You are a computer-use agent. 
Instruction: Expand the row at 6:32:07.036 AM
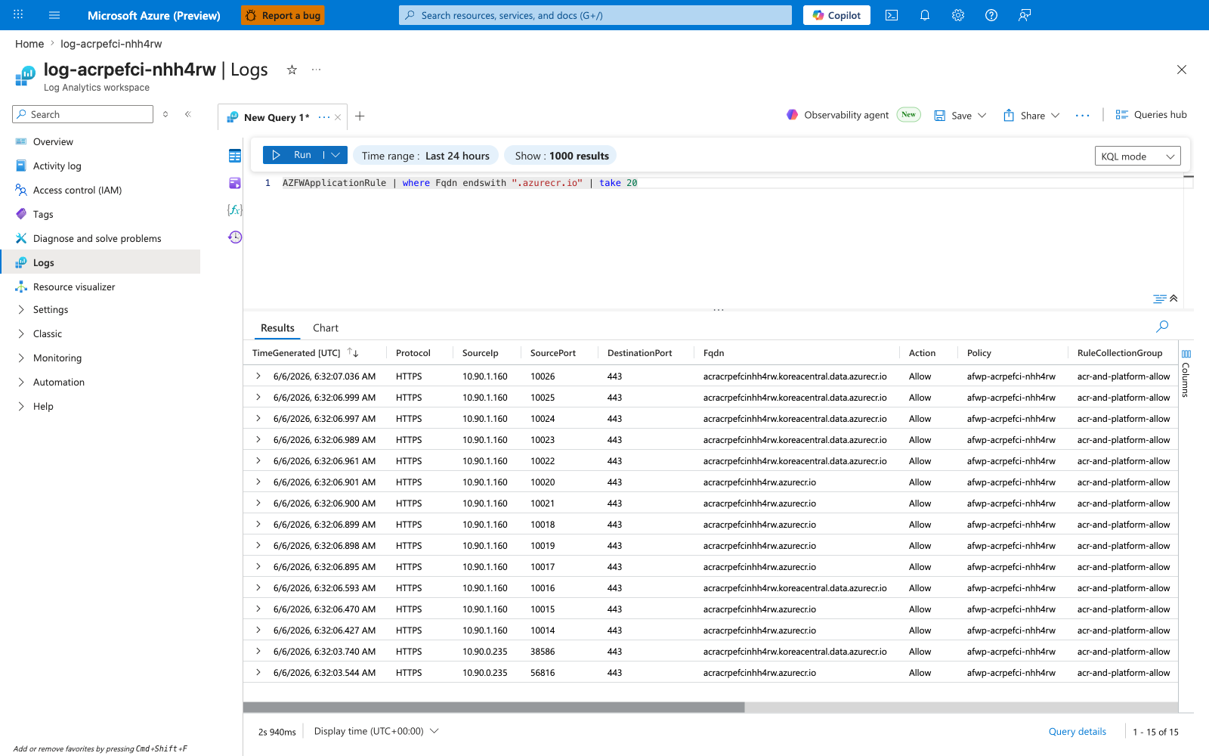pos(258,376)
